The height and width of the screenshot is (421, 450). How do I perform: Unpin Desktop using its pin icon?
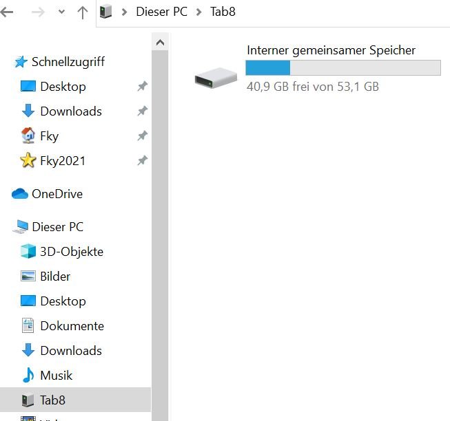pos(143,86)
